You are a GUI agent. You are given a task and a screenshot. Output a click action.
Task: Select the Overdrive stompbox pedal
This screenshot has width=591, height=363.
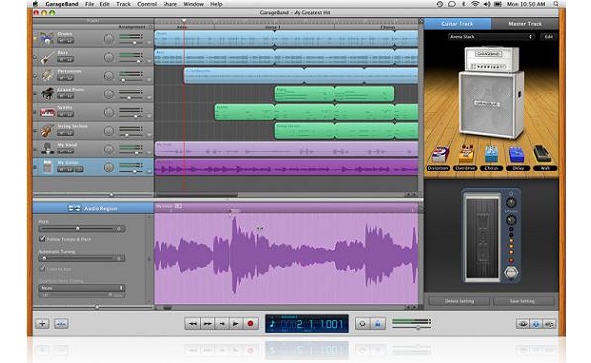pyautogui.click(x=465, y=154)
